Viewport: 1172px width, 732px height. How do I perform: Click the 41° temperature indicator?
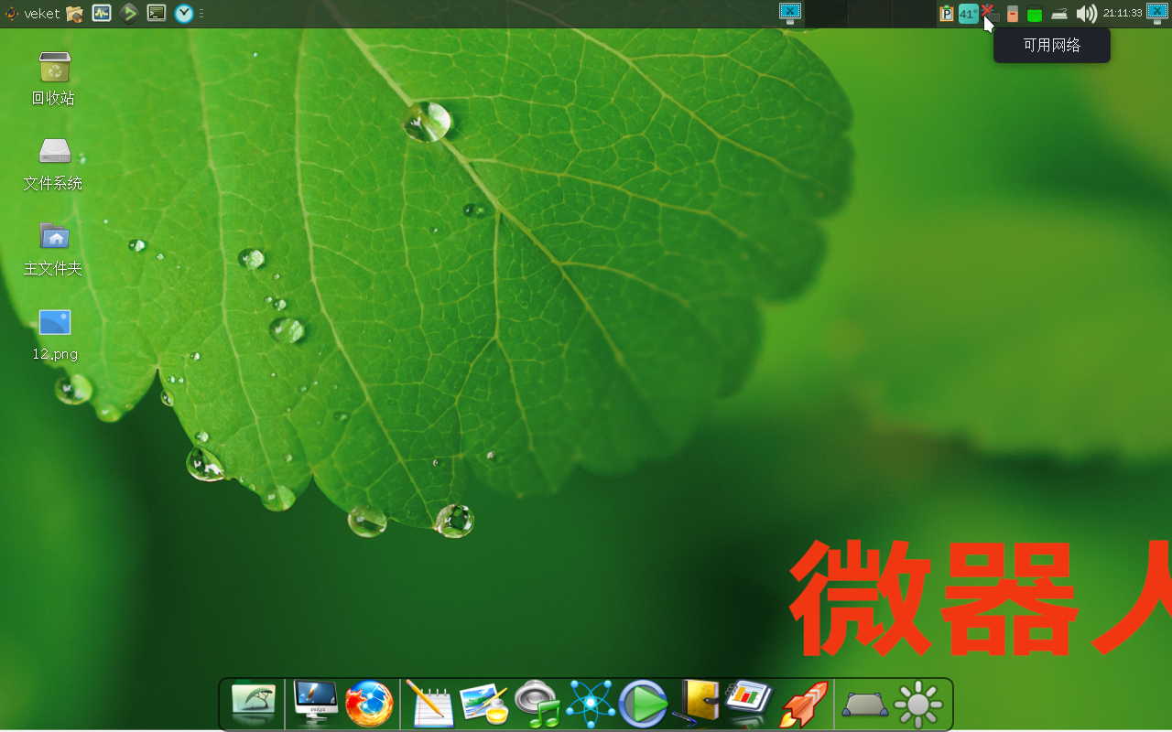point(968,14)
